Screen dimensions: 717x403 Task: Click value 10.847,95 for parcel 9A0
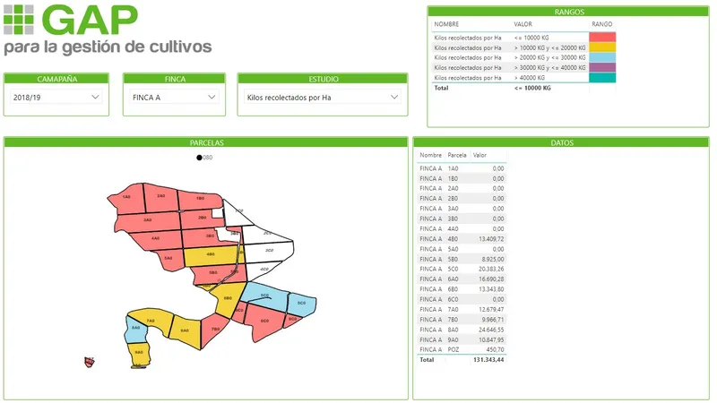tap(491, 339)
